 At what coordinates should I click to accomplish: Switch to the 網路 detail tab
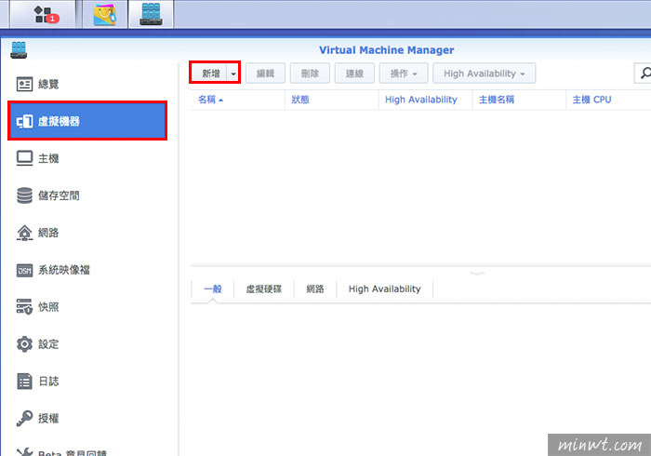coord(315,289)
